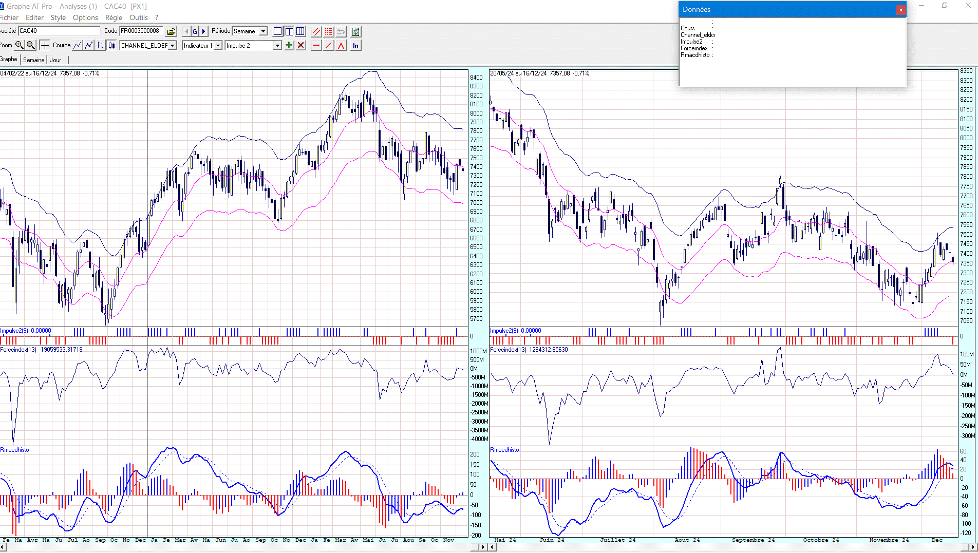Screen dimensions: 978x553
Task: Open the file browser folder icon
Action: 171,31
